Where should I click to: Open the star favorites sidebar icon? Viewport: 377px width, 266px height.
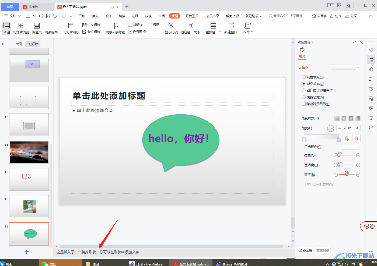click(371, 69)
